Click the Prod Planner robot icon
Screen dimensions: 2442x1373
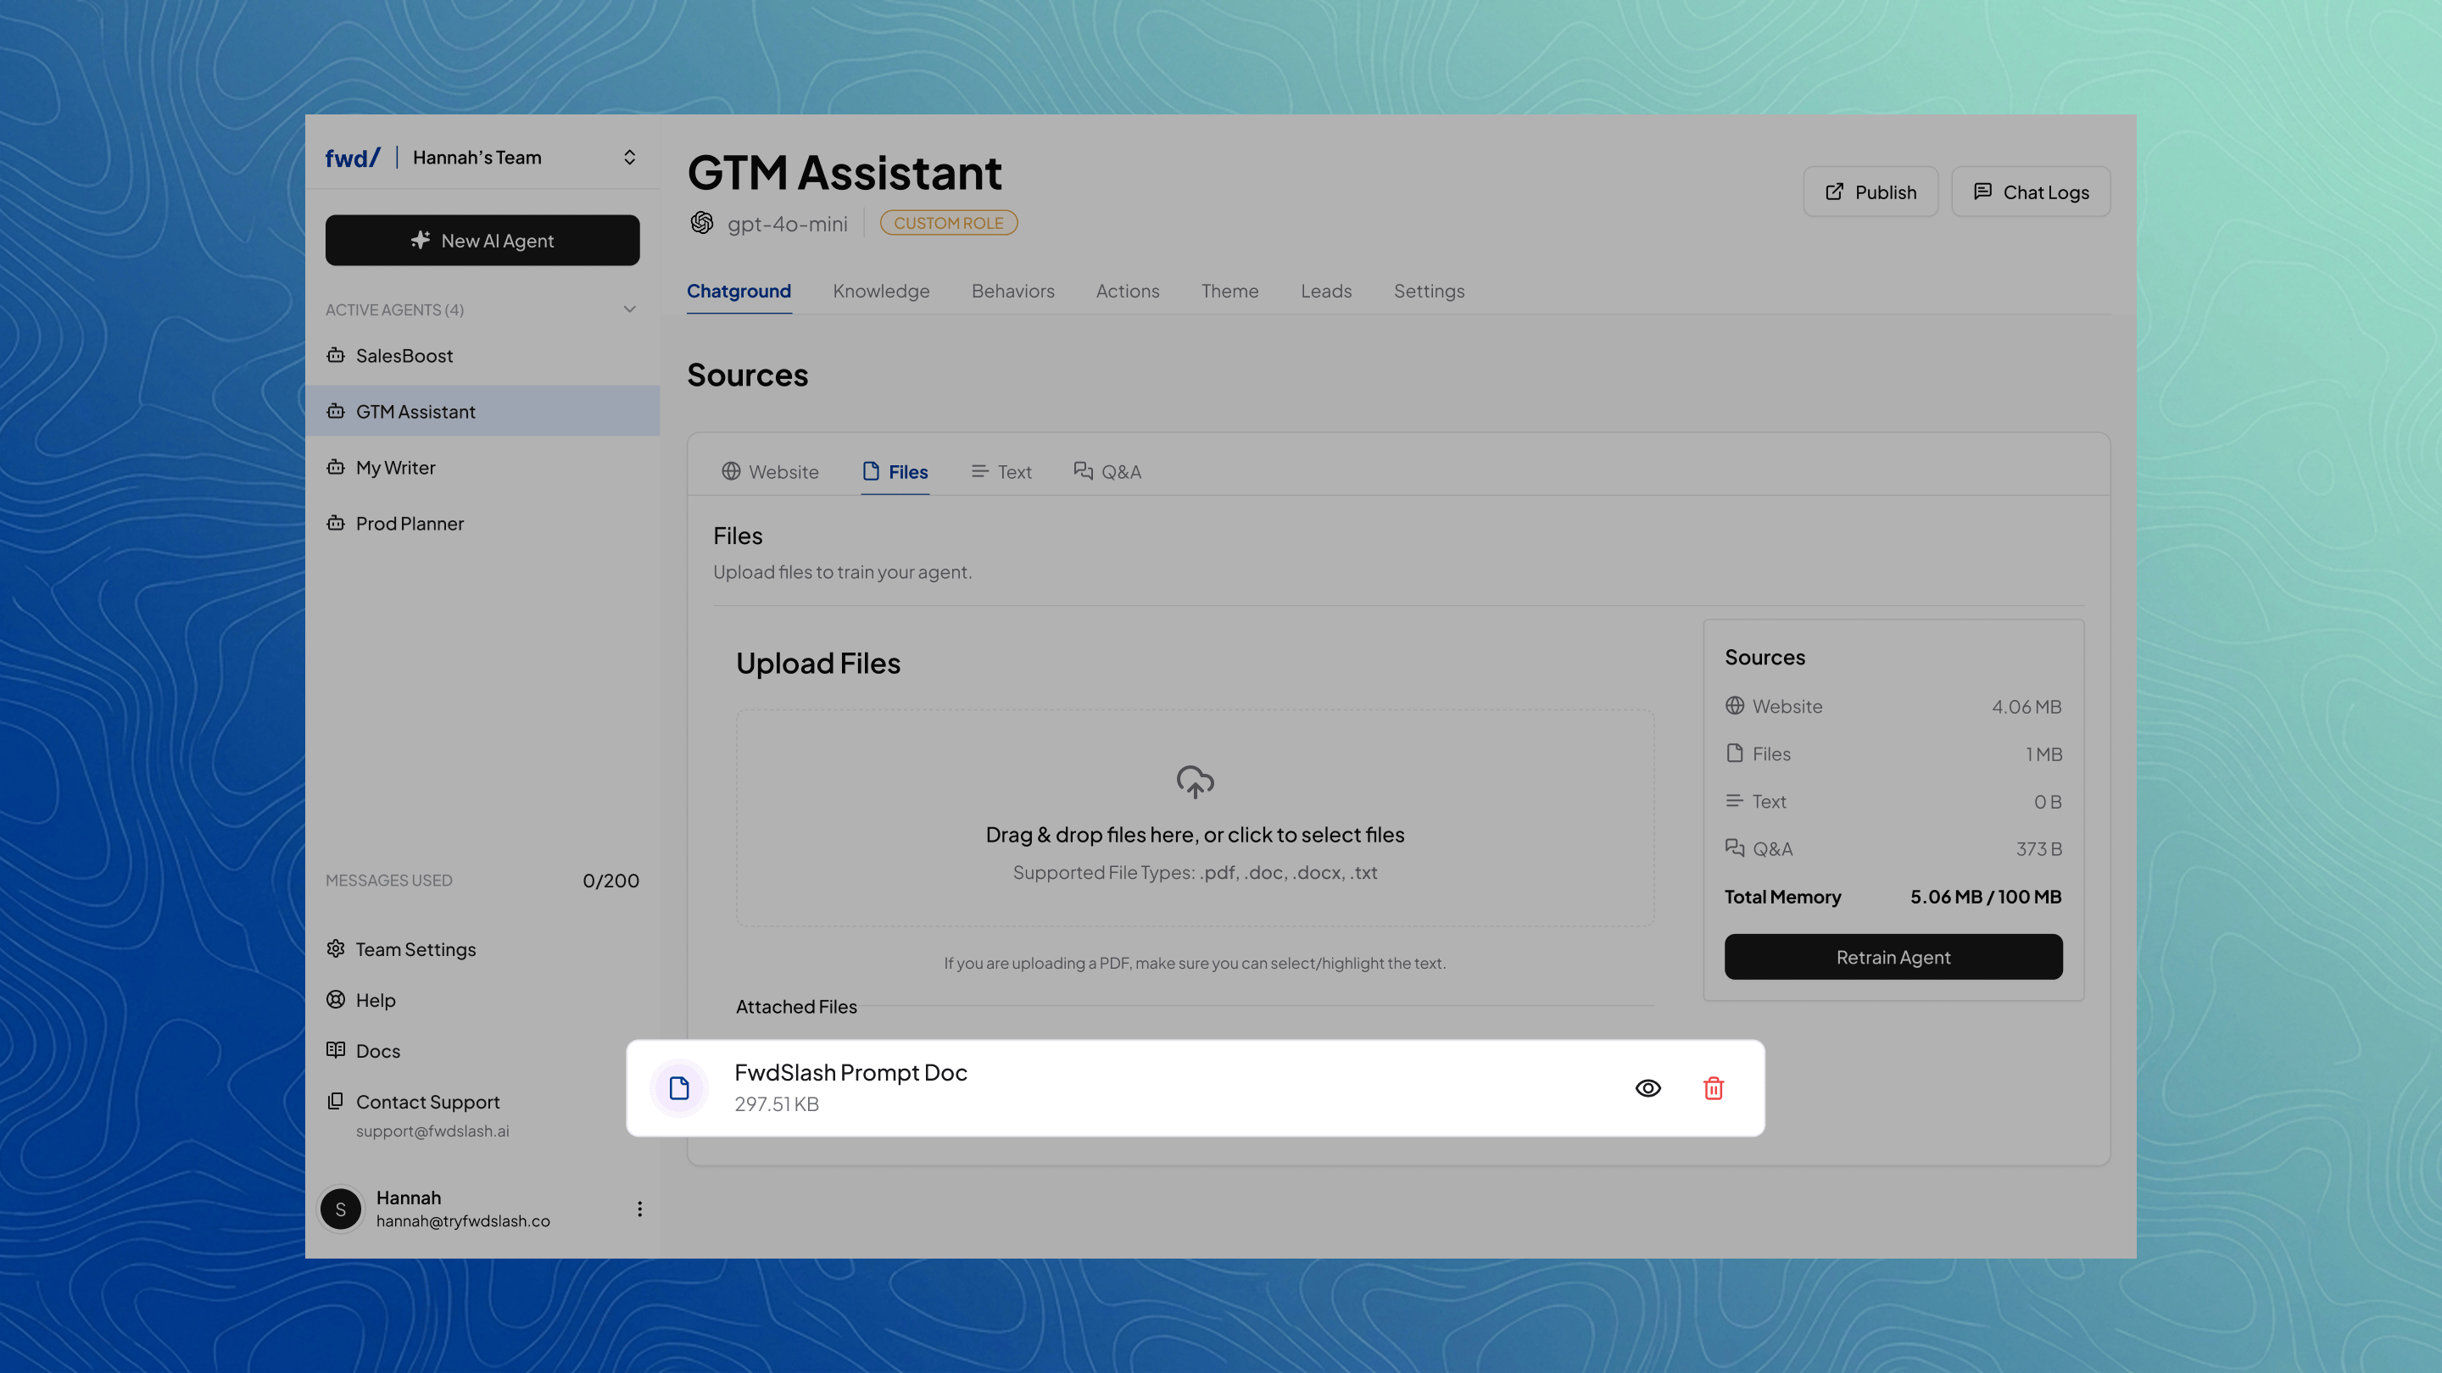point(336,523)
